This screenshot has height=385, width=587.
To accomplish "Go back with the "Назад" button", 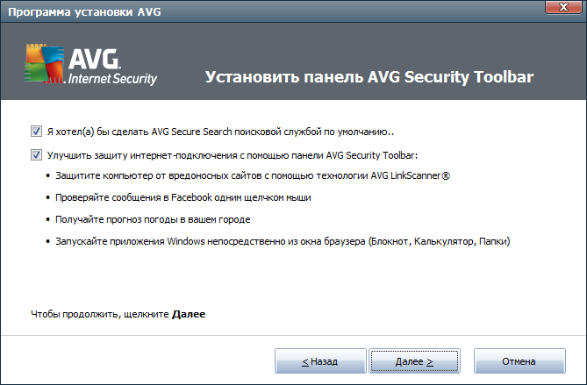I will (319, 360).
